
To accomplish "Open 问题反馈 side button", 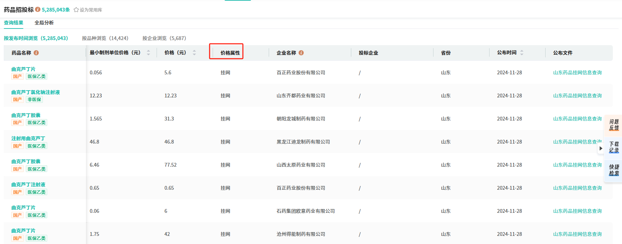I will (614, 125).
